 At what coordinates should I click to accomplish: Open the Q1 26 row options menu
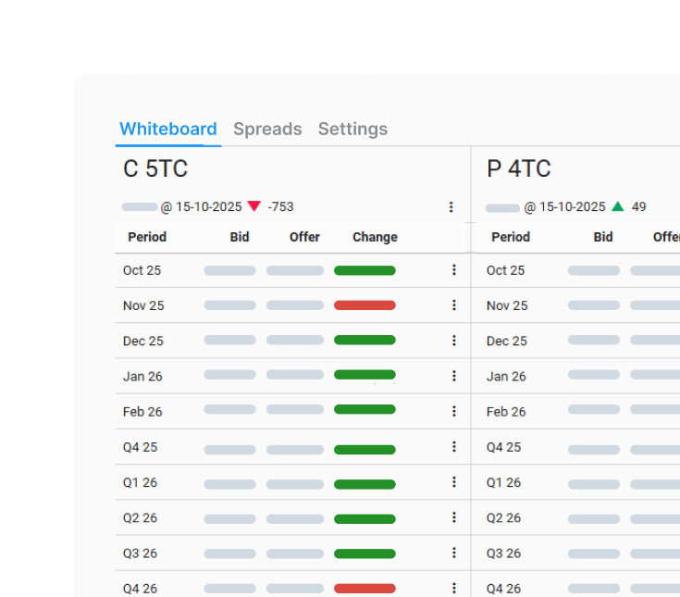coord(454,482)
